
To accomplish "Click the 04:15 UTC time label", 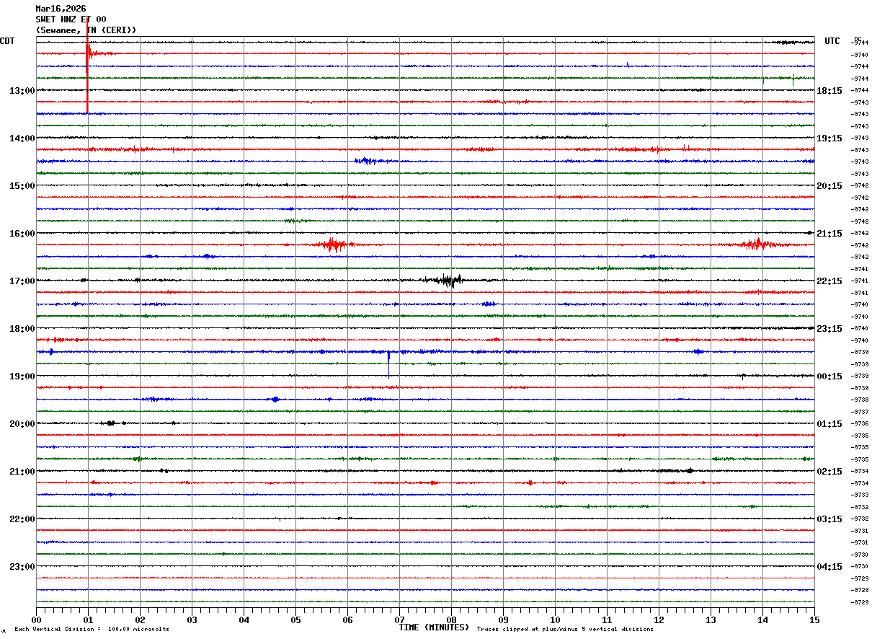I will click(829, 567).
